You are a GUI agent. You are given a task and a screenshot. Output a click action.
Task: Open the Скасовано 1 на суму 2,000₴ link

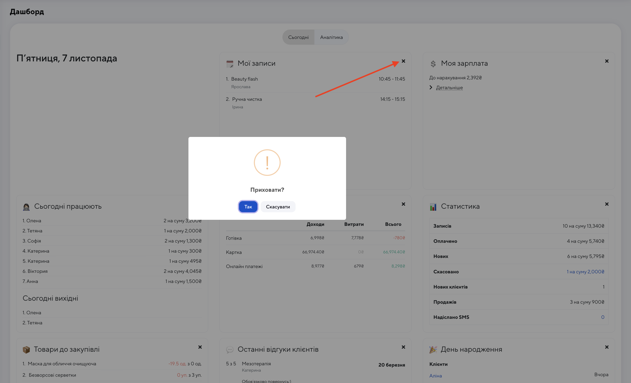585,272
